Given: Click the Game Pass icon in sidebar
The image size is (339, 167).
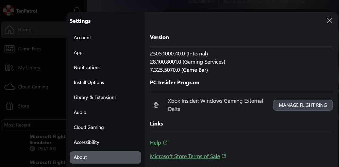Looking at the screenshot, I should pyautogui.click(x=10, y=49).
